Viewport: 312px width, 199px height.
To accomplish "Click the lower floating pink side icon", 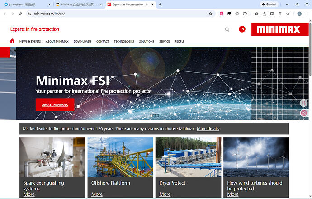I will (x=304, y=113).
